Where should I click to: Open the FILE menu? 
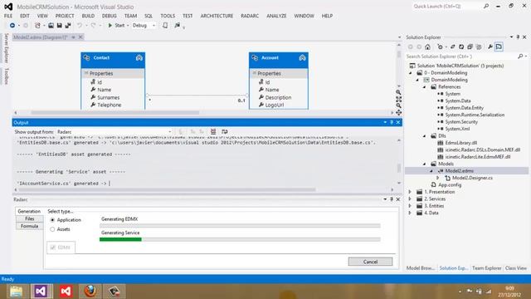(8, 16)
